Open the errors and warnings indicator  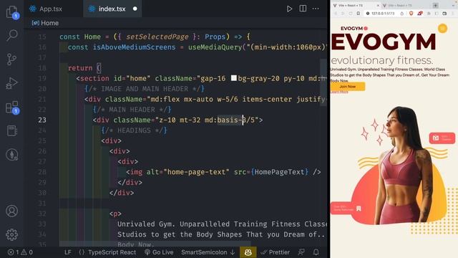click(20, 252)
